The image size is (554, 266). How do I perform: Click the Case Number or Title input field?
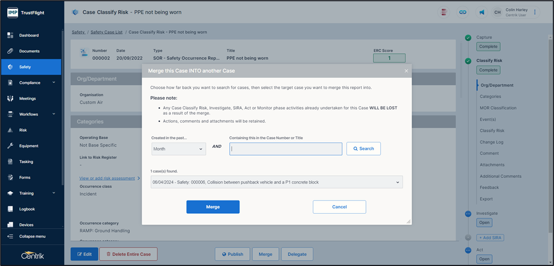286,149
